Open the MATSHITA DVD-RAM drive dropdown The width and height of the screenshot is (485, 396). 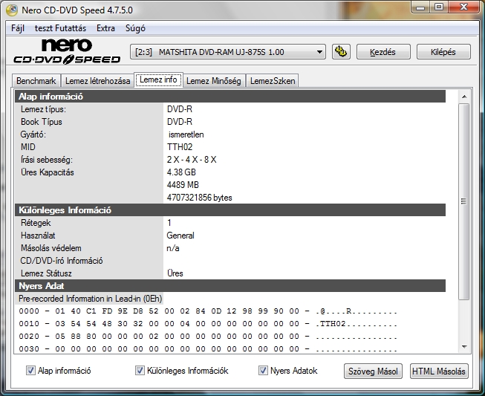[x=228, y=52]
